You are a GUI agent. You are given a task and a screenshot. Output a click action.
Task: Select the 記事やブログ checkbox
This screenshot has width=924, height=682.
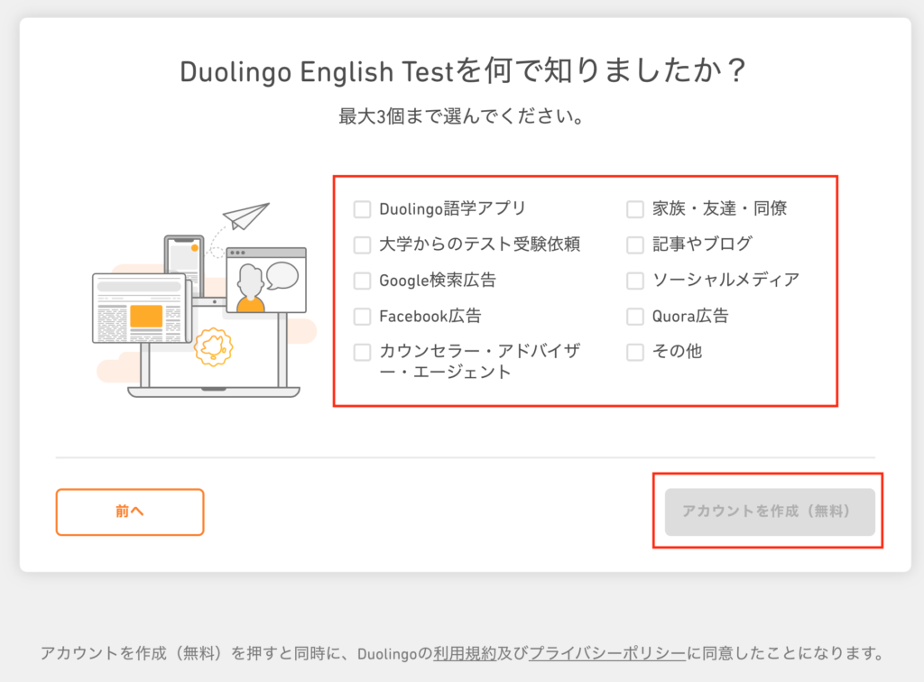coord(634,245)
